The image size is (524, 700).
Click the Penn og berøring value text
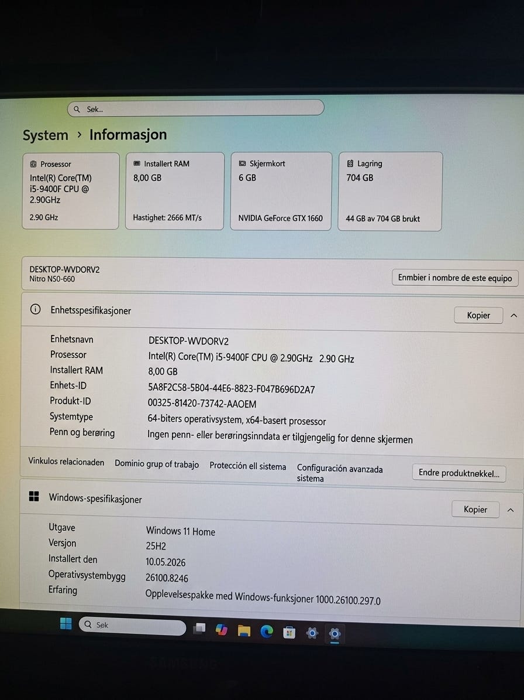pyautogui.click(x=280, y=437)
